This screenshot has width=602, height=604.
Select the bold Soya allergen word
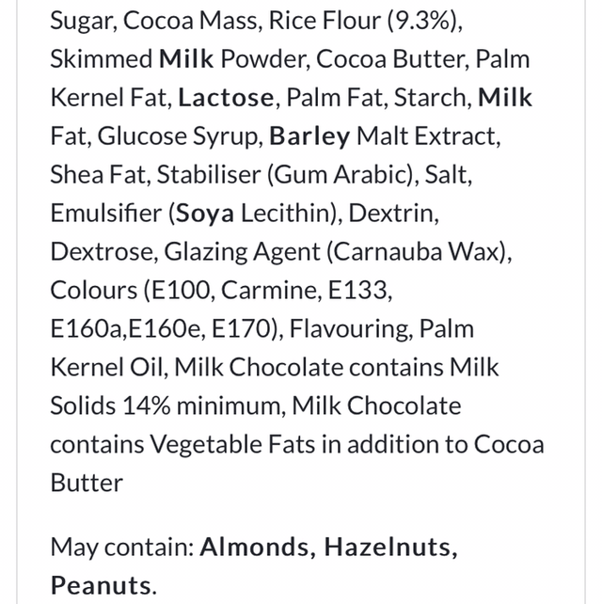click(x=206, y=214)
